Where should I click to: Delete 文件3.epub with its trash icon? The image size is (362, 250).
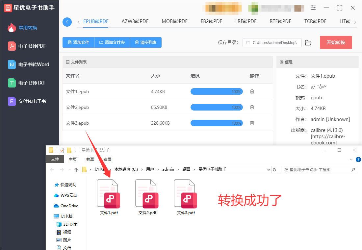tap(252, 123)
